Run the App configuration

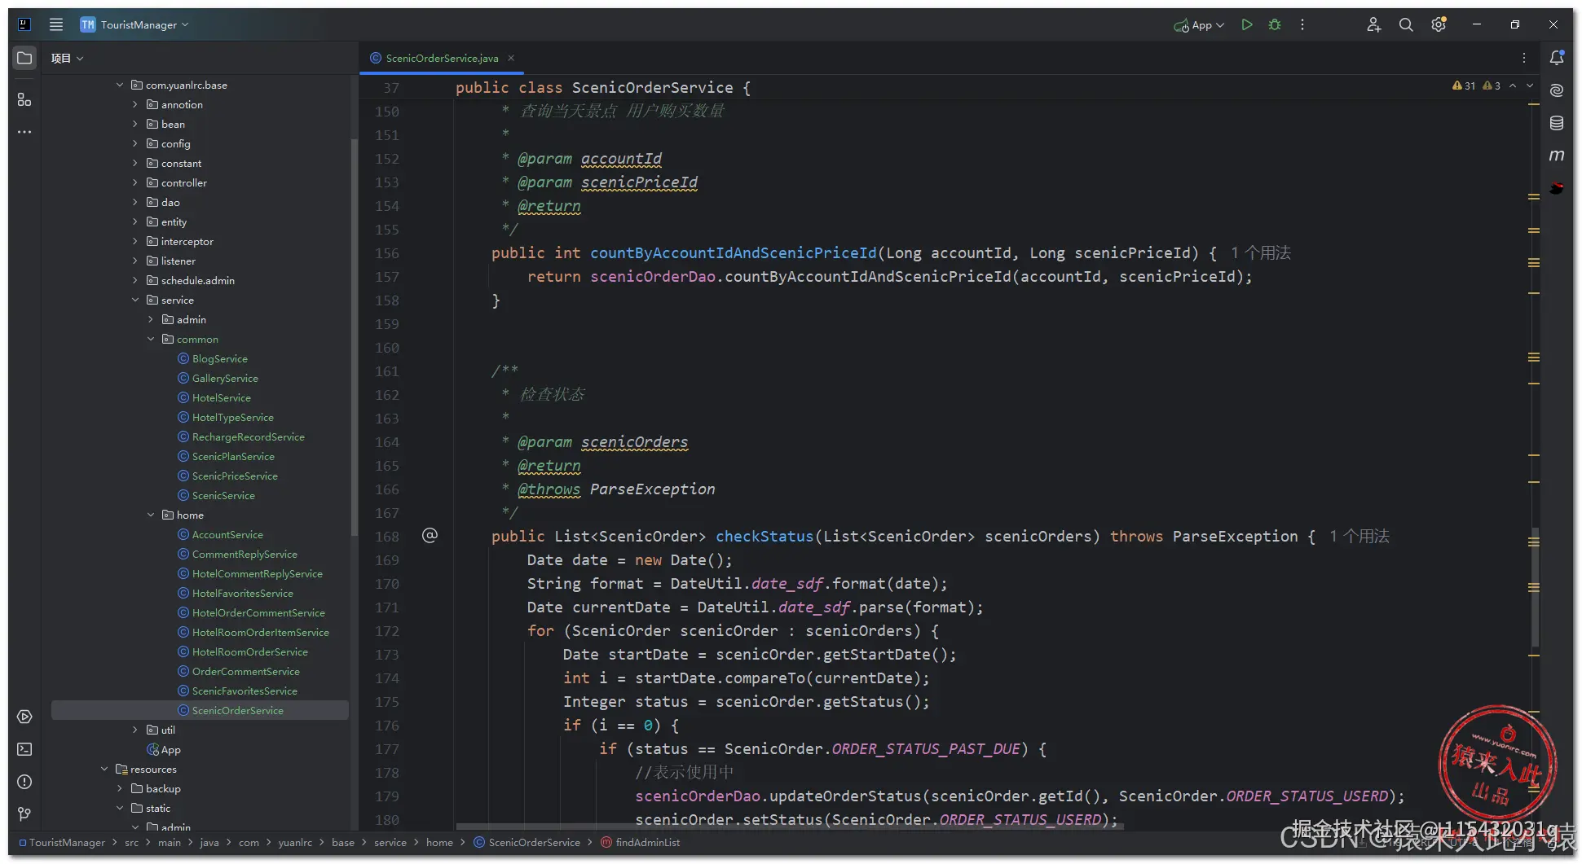[1246, 25]
